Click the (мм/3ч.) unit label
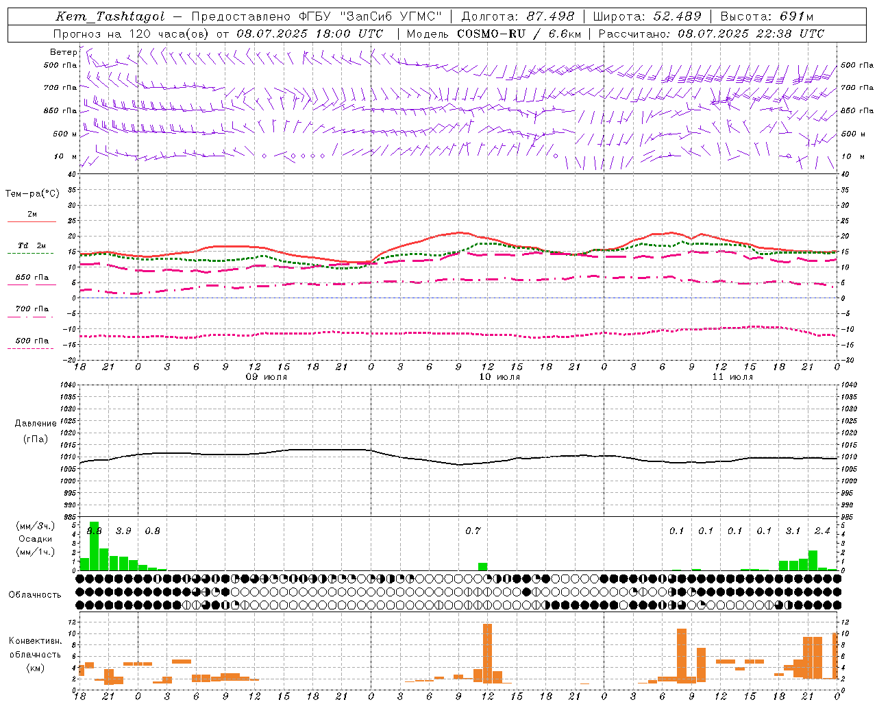877x702 pixels. point(36,526)
